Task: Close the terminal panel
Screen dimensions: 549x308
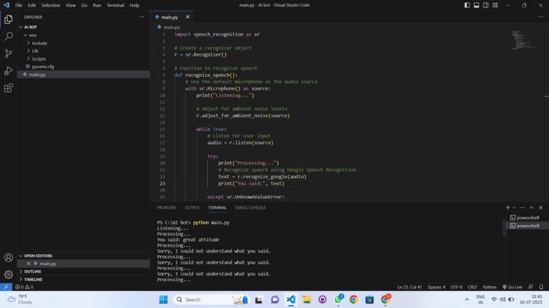Action: [541, 207]
